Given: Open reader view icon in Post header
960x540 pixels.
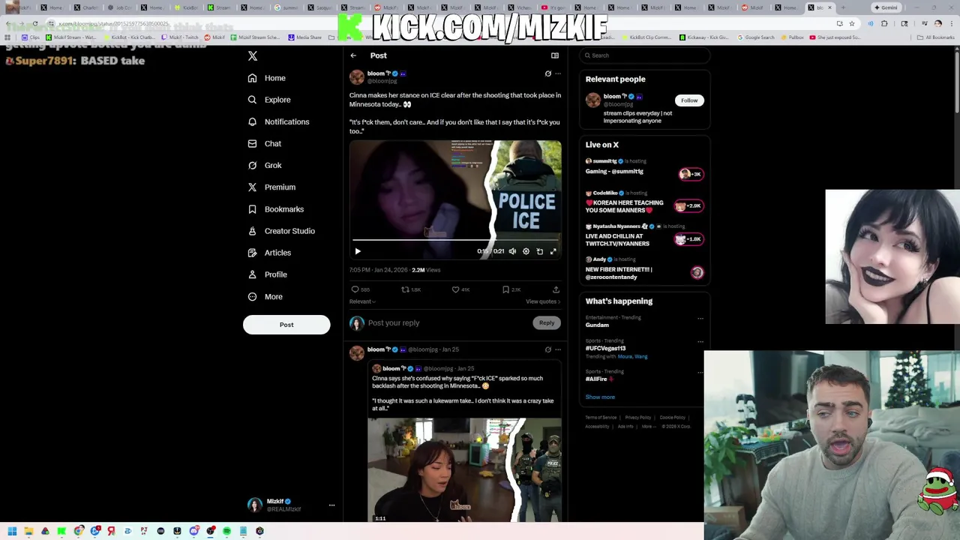Looking at the screenshot, I should click(555, 55).
